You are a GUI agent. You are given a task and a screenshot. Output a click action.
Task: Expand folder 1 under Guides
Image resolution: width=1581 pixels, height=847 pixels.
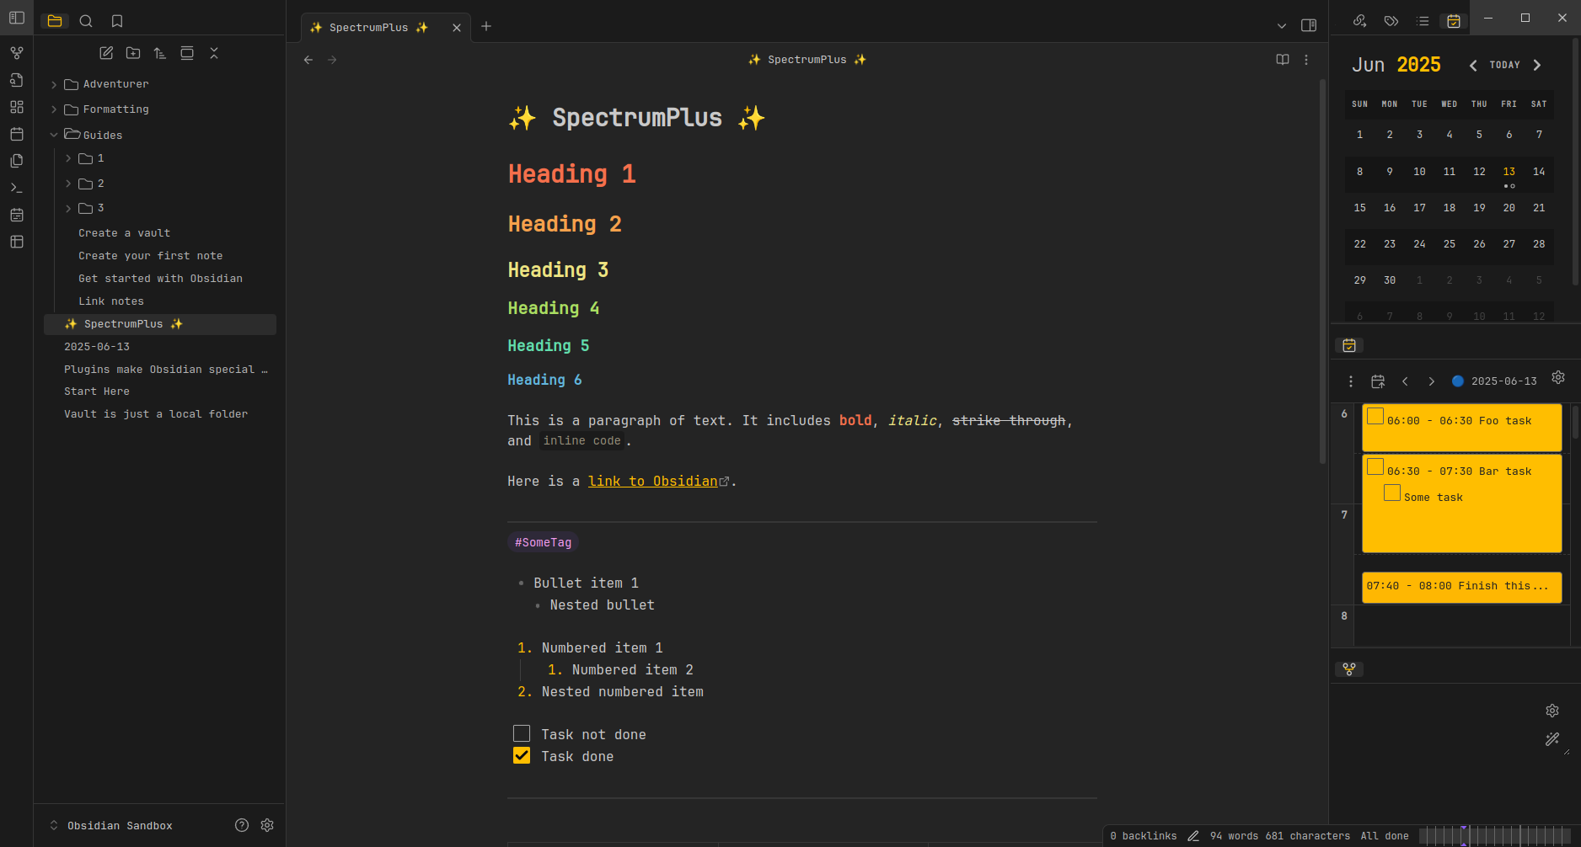pyautogui.click(x=68, y=158)
